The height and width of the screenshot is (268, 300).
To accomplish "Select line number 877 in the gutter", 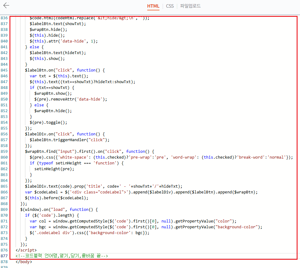I will click(x=4, y=256).
